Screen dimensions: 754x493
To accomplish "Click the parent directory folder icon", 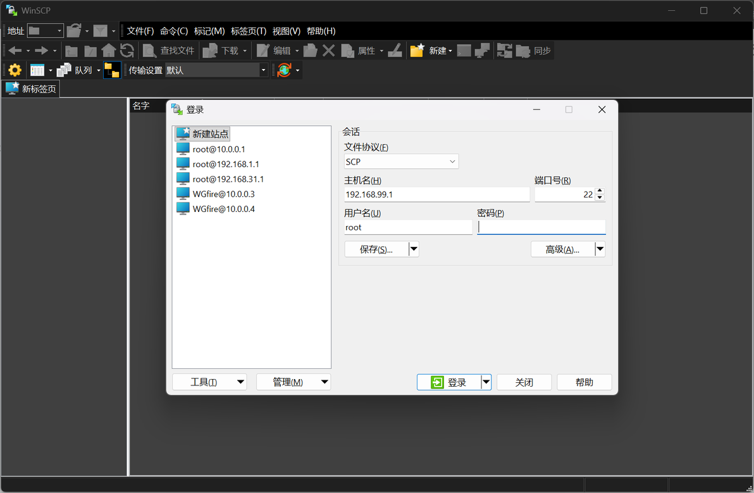I will [x=71, y=51].
